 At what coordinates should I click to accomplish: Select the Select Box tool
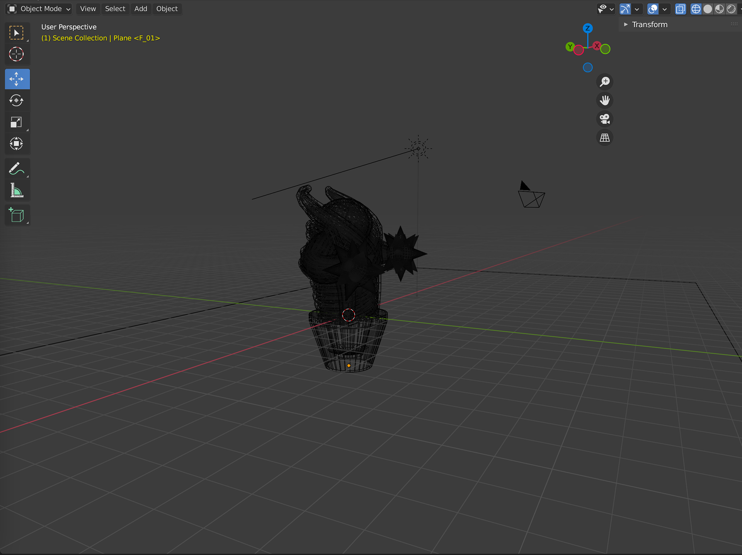(17, 33)
